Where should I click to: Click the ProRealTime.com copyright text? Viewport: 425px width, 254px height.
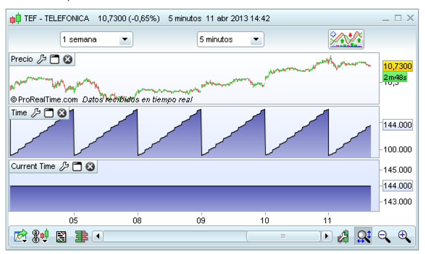coord(44,100)
